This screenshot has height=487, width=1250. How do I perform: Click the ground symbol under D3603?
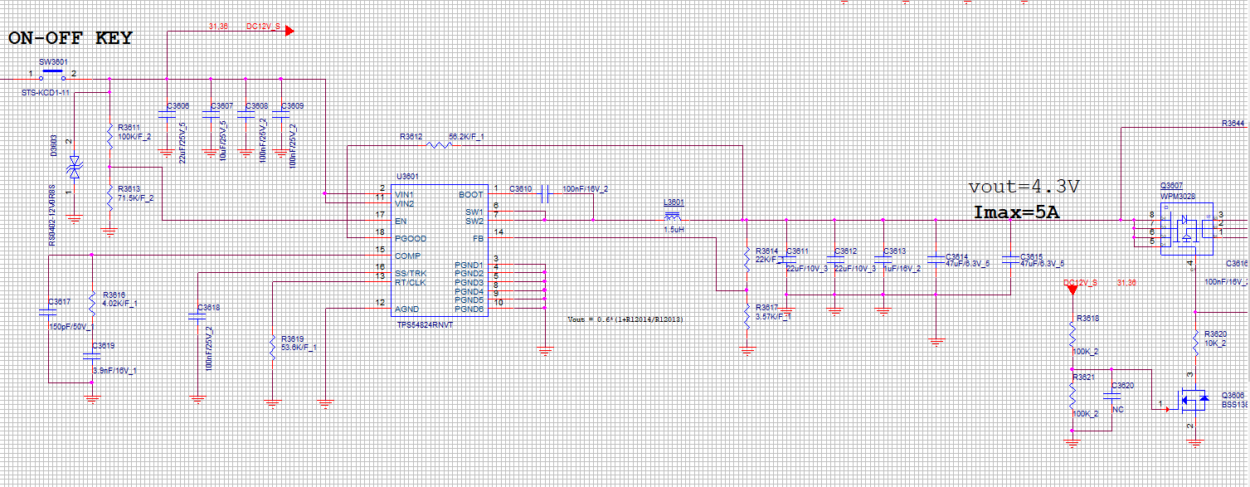[x=74, y=220]
